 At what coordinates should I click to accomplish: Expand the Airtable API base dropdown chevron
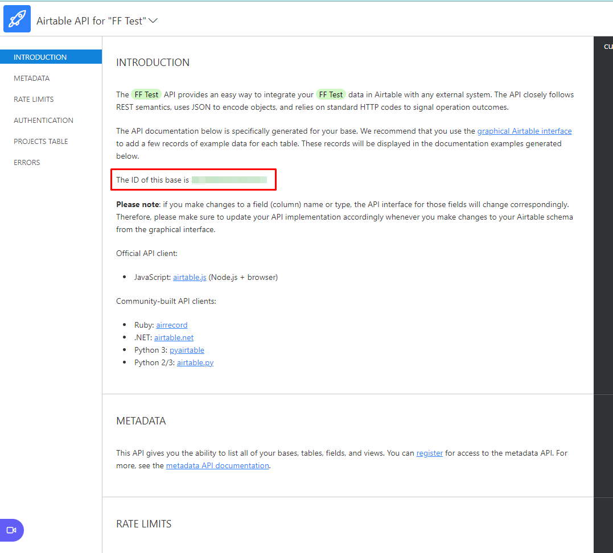(x=153, y=20)
